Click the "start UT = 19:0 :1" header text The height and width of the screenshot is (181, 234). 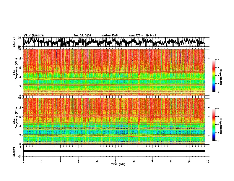[143, 35]
